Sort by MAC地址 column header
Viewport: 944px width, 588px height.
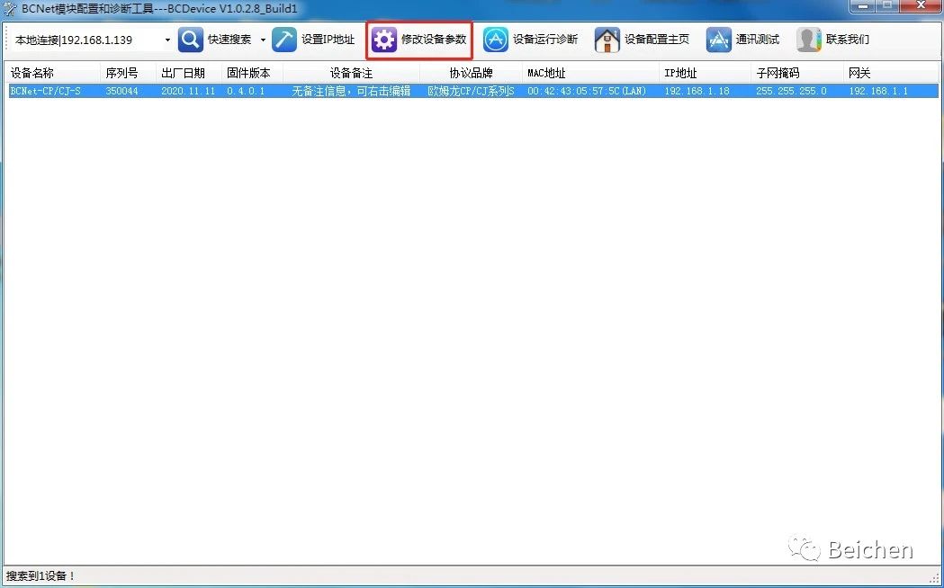[590, 74]
